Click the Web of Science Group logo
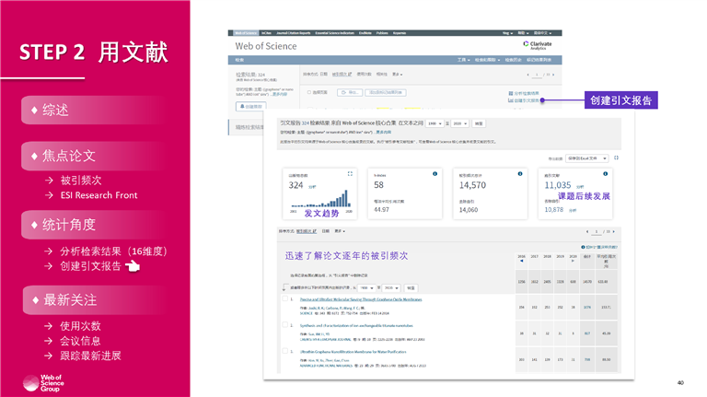707x397 pixels. tap(43, 383)
